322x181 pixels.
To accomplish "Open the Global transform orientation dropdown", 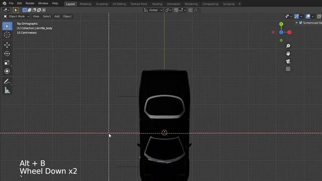I will tap(153, 10).
